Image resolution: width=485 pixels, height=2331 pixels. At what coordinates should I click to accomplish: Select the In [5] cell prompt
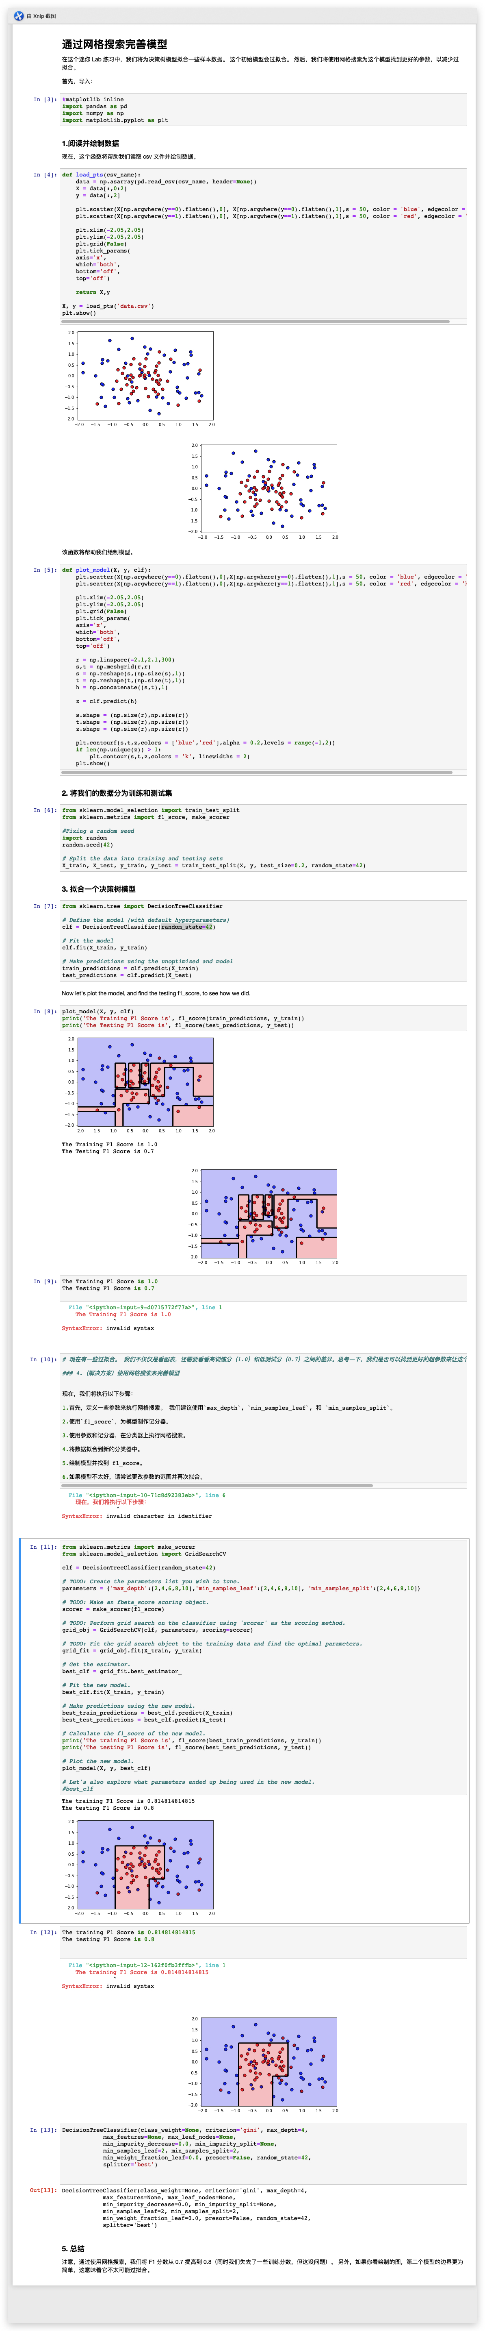44,569
